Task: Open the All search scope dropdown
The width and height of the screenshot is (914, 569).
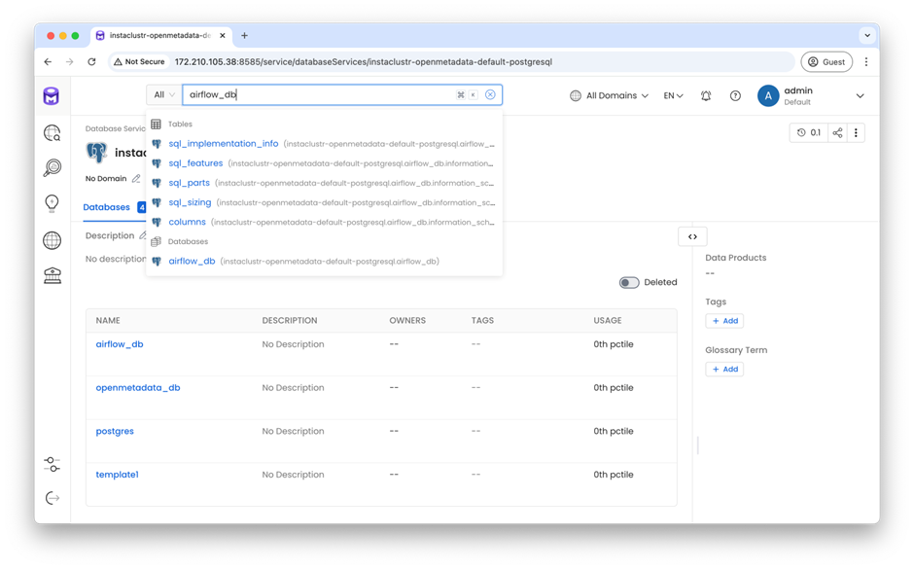Action: [x=163, y=94]
